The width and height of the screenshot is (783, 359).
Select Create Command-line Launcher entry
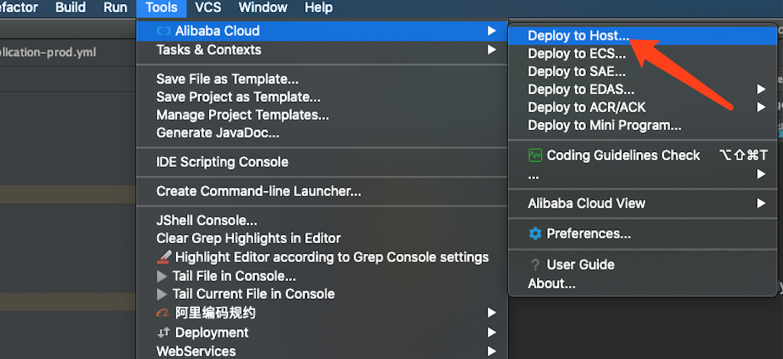point(259,191)
